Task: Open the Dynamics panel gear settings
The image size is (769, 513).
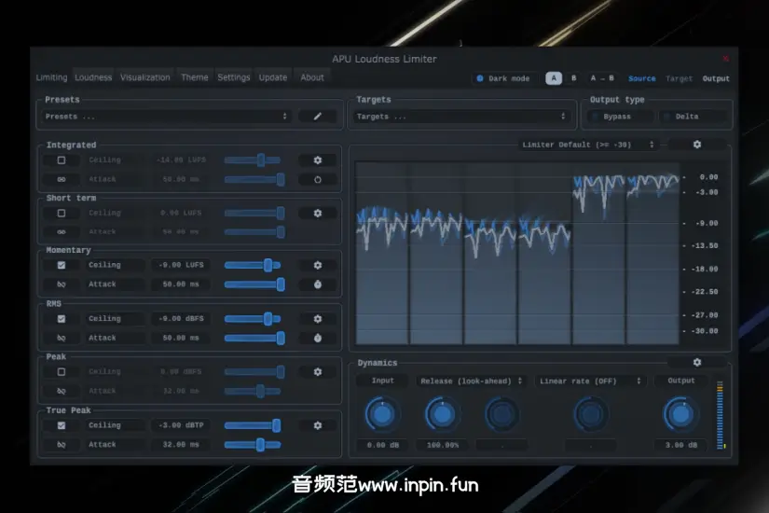Action: (696, 363)
